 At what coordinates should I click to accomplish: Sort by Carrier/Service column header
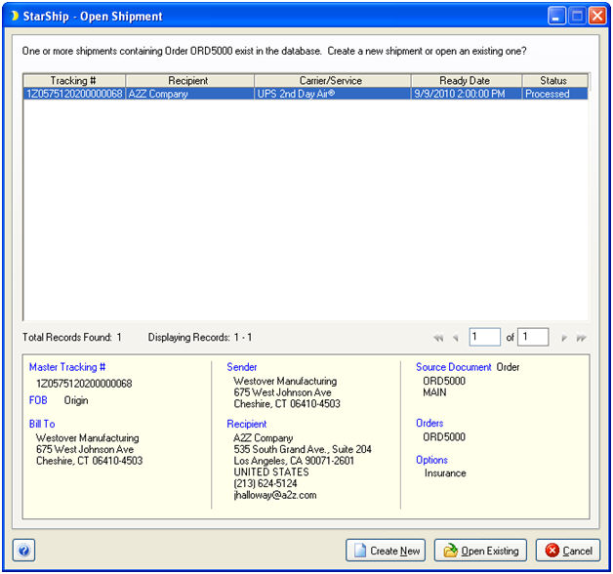pyautogui.click(x=332, y=81)
